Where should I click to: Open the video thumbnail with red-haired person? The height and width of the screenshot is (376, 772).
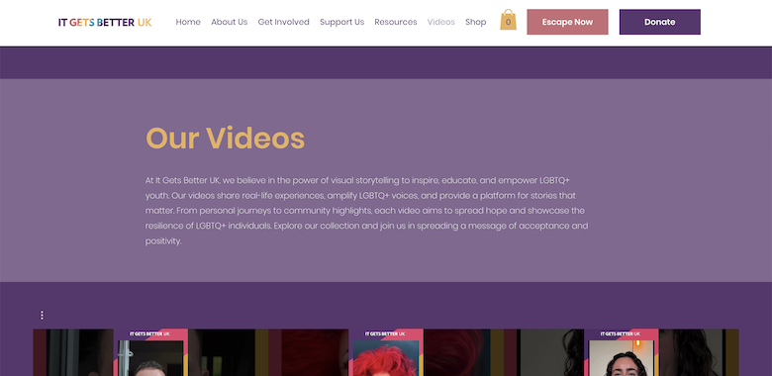386,352
